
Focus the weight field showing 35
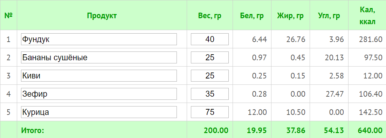pos(210,94)
